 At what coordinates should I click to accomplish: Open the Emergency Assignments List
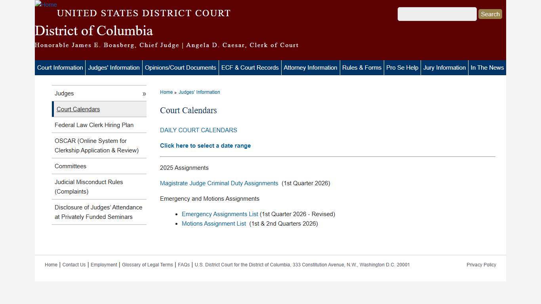point(220,214)
